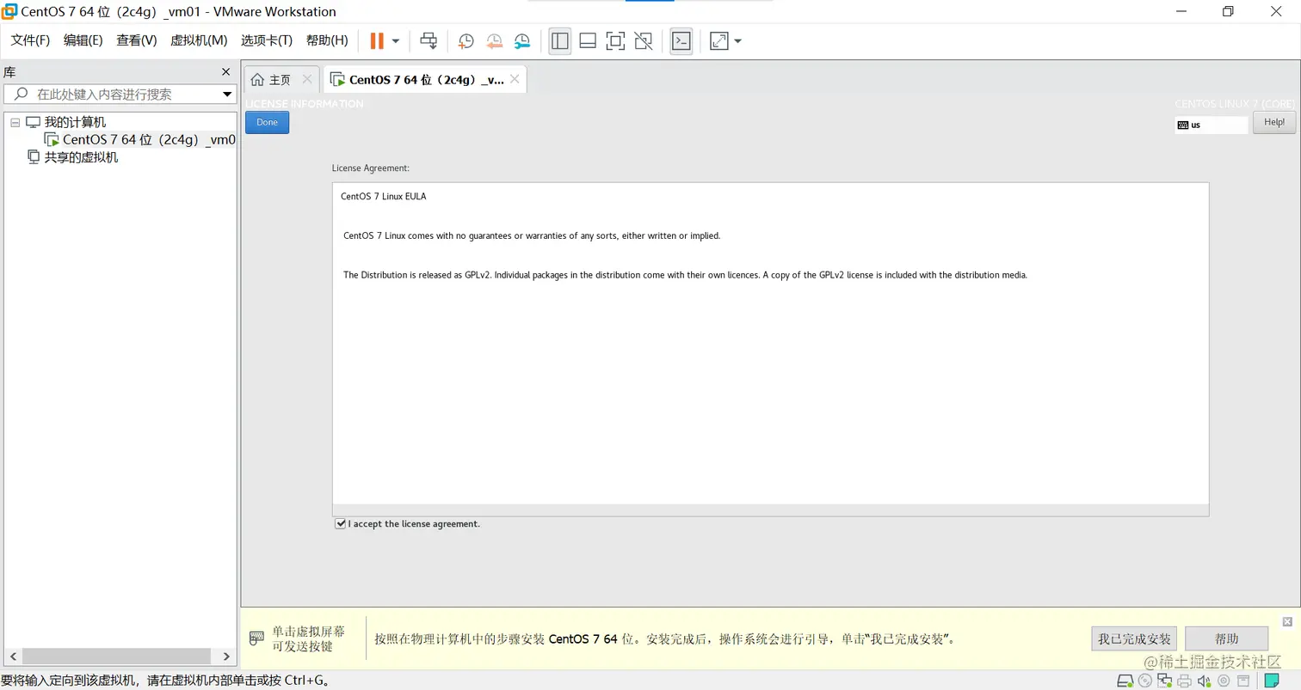Click the 我已完成安装 button
Screen dimensions: 1301x690
coord(1134,638)
